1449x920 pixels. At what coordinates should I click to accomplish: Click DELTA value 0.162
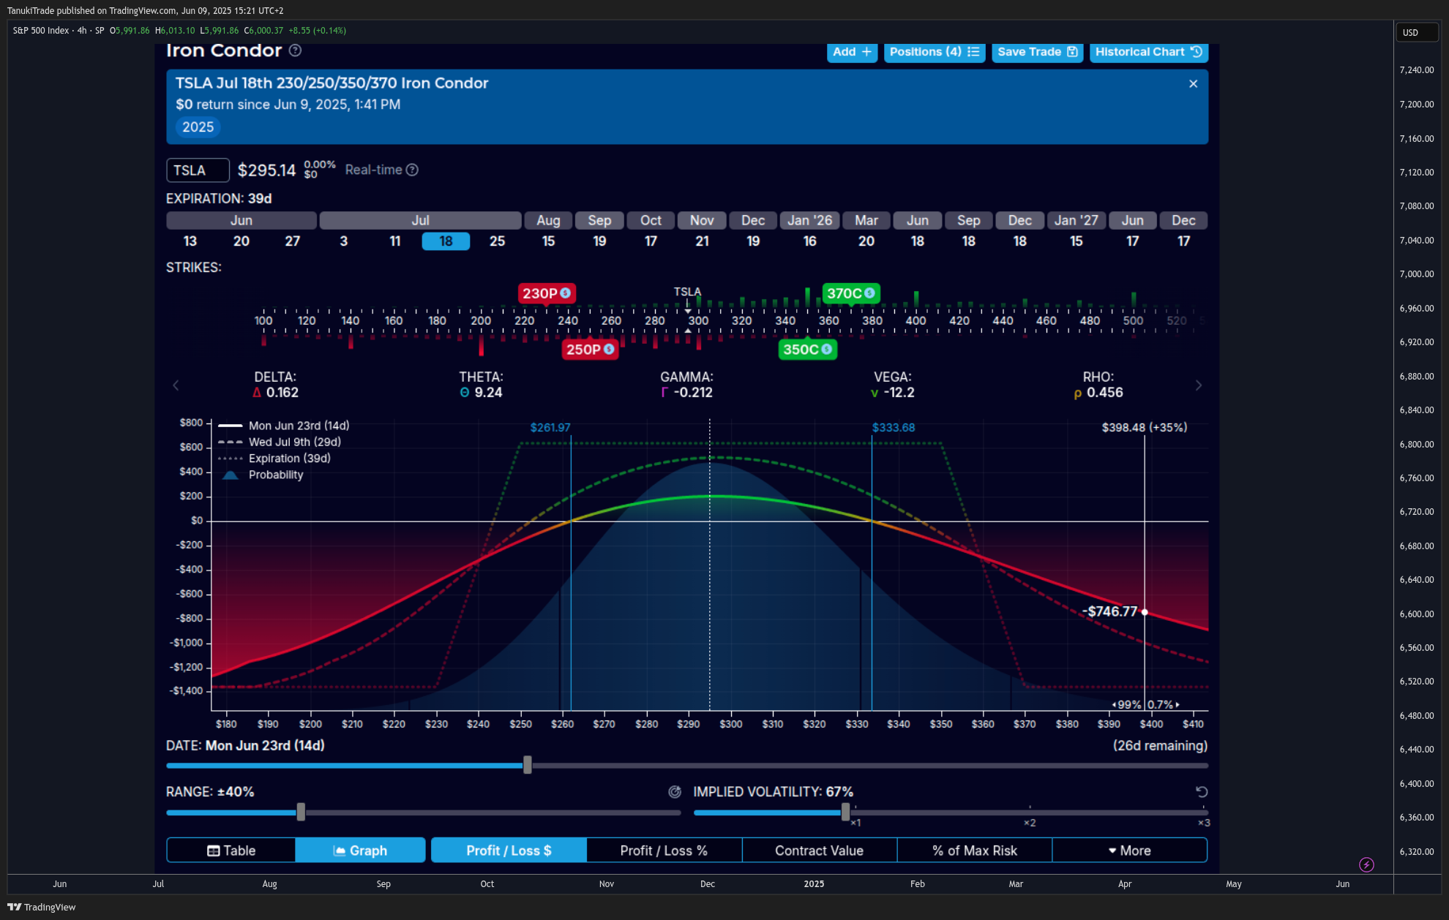click(282, 393)
